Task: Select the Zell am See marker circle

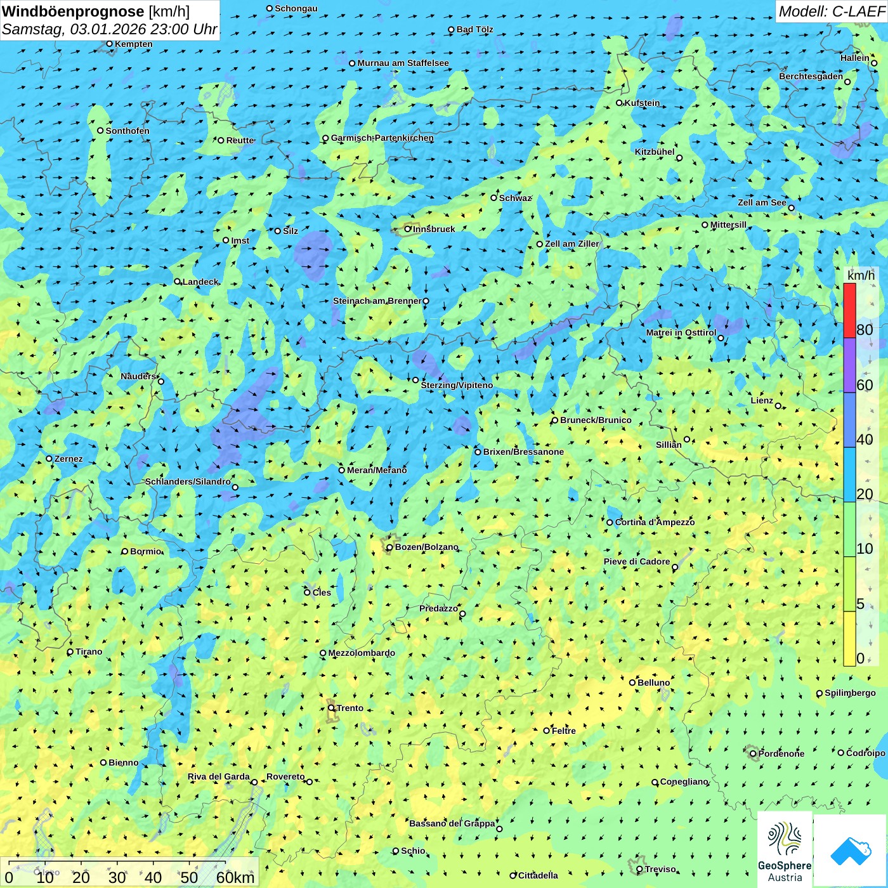Action: (x=791, y=207)
